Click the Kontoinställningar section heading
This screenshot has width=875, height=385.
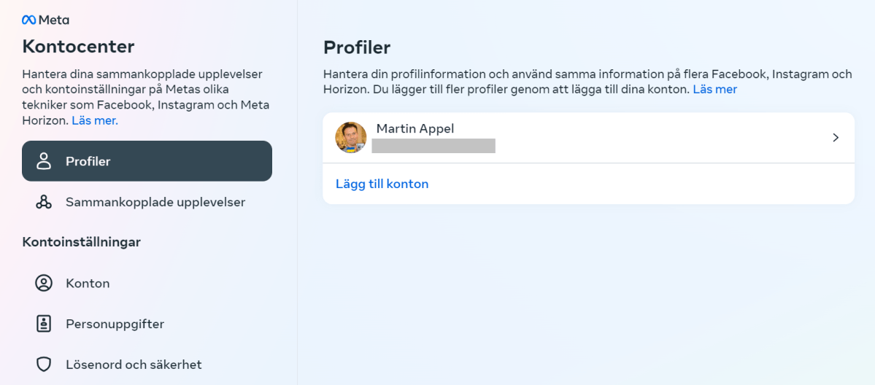[82, 242]
